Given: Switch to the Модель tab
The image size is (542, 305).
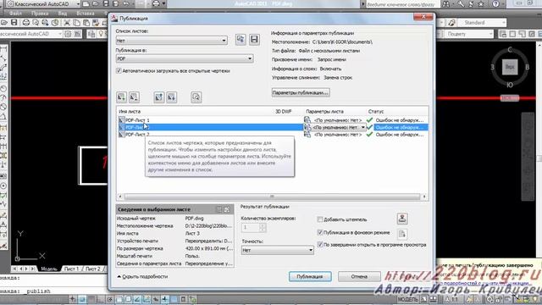Looking at the screenshot, I should [49, 269].
